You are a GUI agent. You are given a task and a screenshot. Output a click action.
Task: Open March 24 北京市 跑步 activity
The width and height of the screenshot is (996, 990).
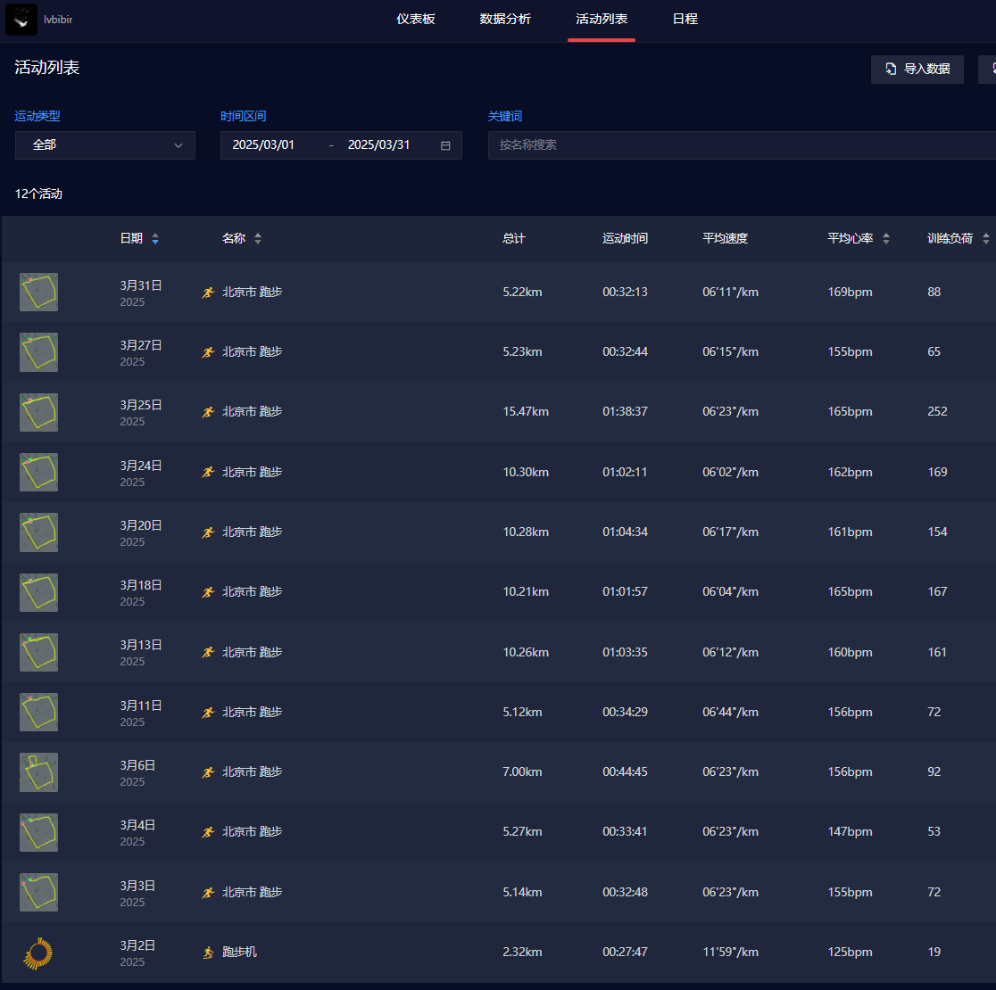tap(252, 472)
